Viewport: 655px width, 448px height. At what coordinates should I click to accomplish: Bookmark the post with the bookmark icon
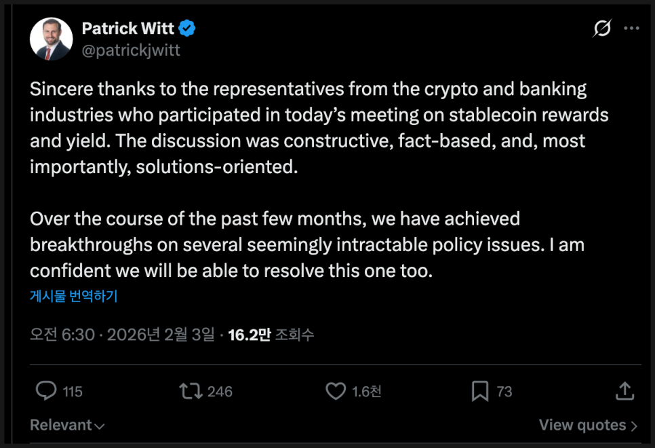click(x=480, y=391)
